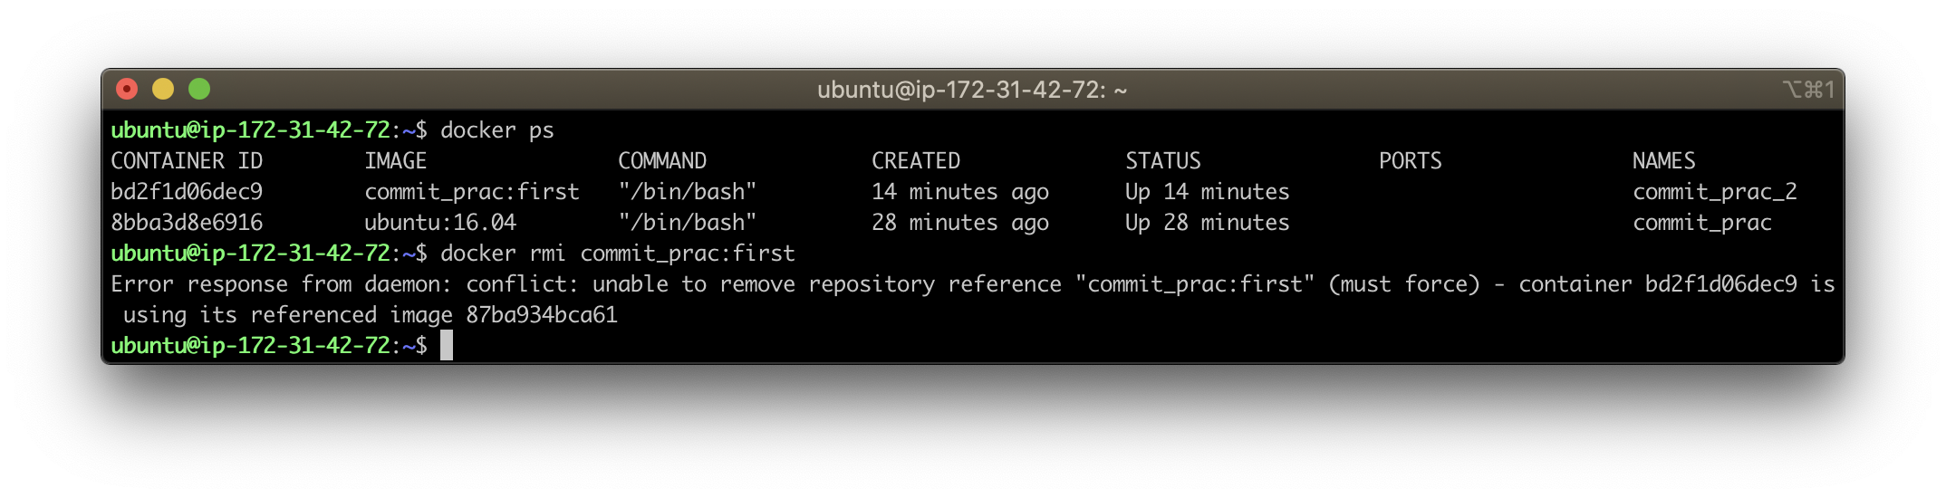
Task: Click 'Up 28 minutes' status
Action: pyautogui.click(x=1208, y=223)
